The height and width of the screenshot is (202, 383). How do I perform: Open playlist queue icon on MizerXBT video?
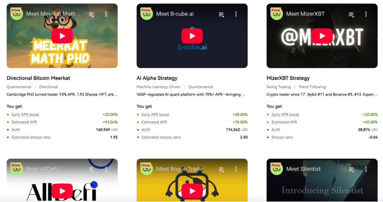click(x=351, y=15)
